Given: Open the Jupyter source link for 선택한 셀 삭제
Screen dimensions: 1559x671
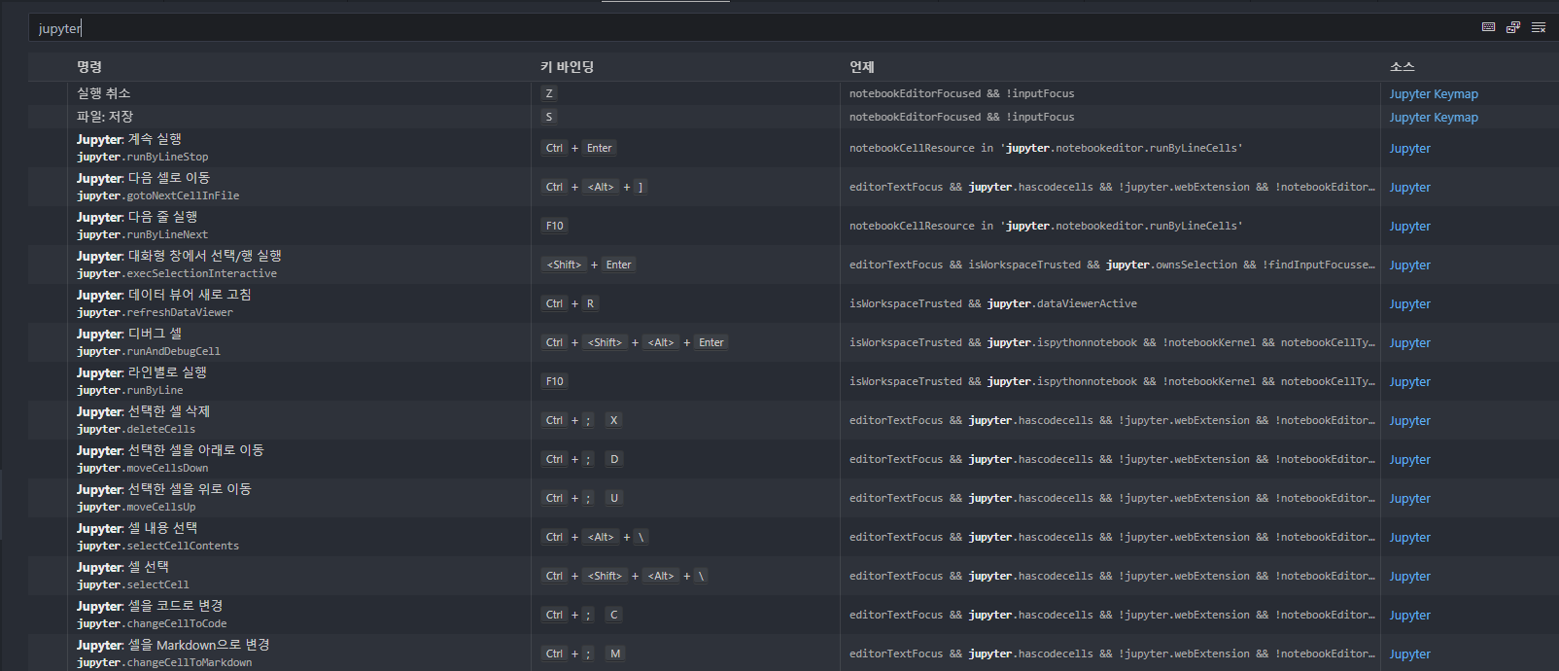Looking at the screenshot, I should click(x=1409, y=421).
